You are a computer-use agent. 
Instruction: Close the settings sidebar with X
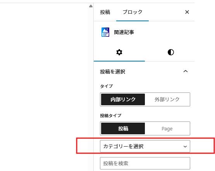pos(187,12)
